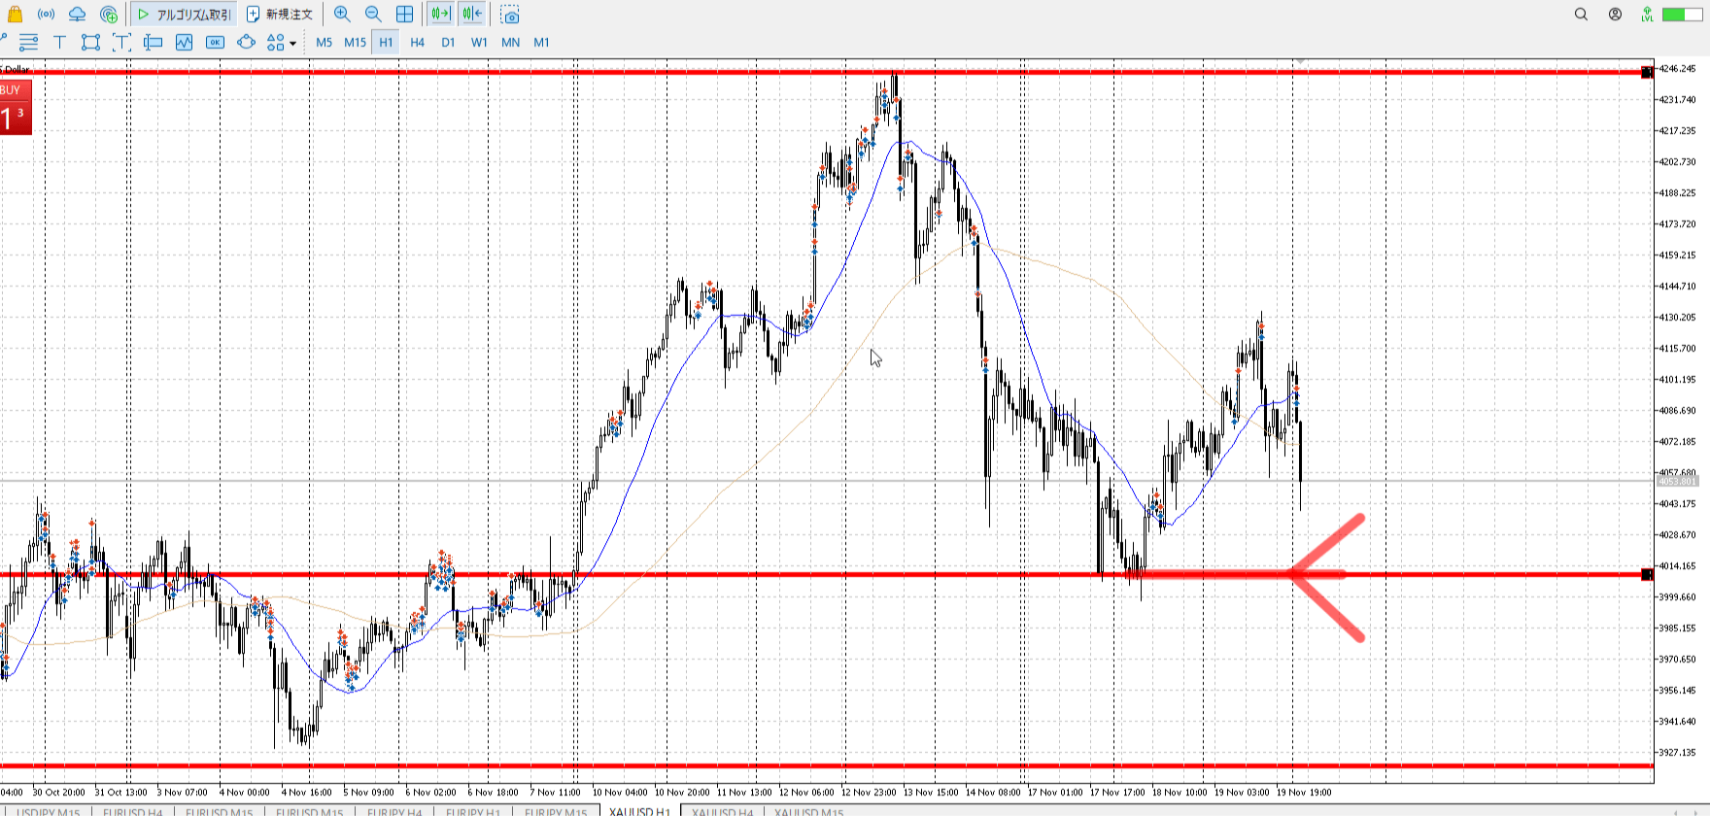Toggle the アルゴリズム取引 algo trading button

(185, 15)
